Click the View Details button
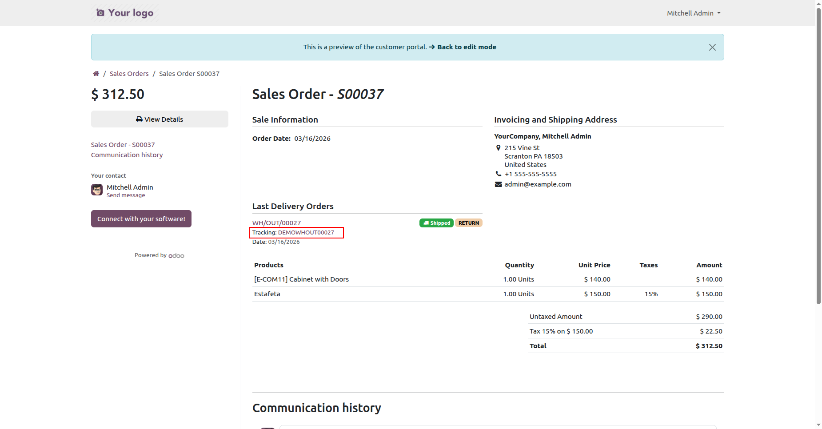Viewport: 822px width, 429px height. pos(160,119)
